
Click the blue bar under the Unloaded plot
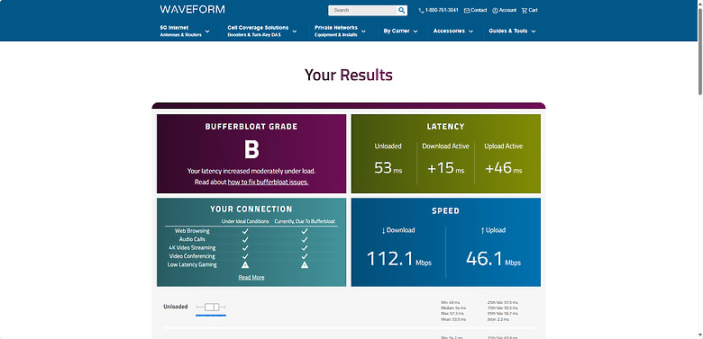(x=211, y=316)
